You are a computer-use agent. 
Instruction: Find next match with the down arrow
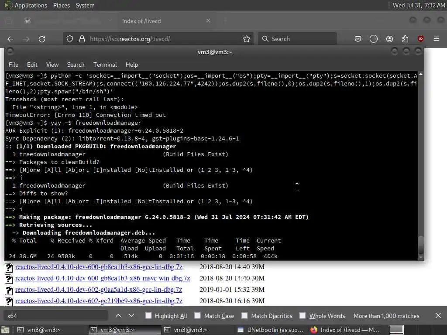point(131,316)
